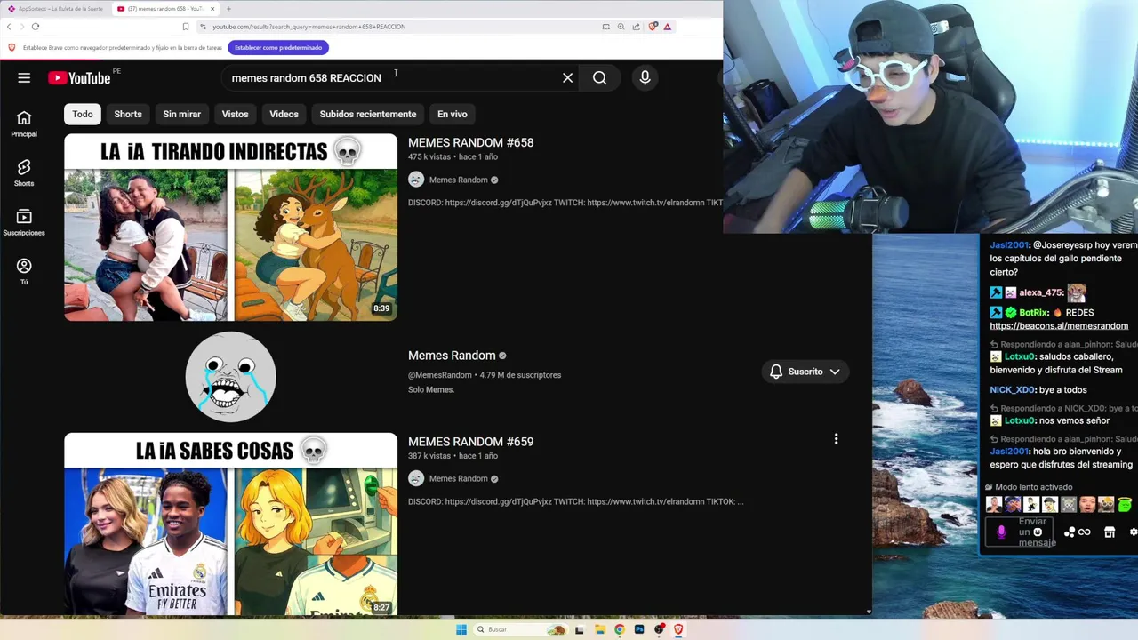
Task: Clear the search box with X
Action: [x=568, y=78]
